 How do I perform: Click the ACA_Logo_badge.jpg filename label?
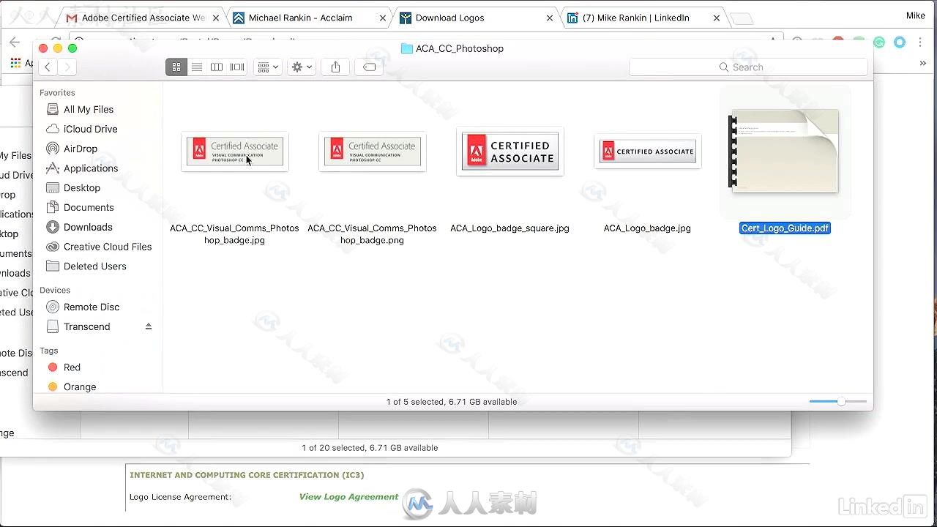pos(647,228)
